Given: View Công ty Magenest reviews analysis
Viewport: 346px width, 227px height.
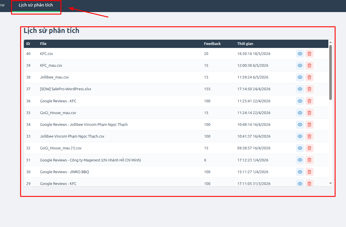Looking at the screenshot, I should [300, 160].
